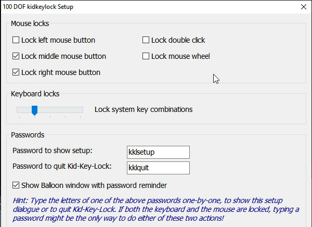The height and width of the screenshot is (227, 312).
Task: Click the 'Lock system key combinations' label
Action: pyautogui.click(x=144, y=109)
